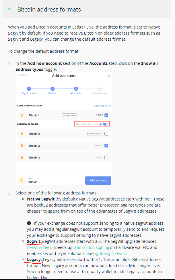Select the Accounts step number 3 circle

pos(76,88)
